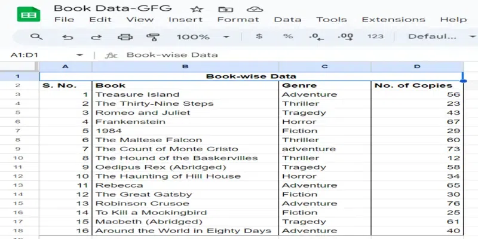
Task: Select the lowercase adventure genre cell
Action: pos(324,149)
